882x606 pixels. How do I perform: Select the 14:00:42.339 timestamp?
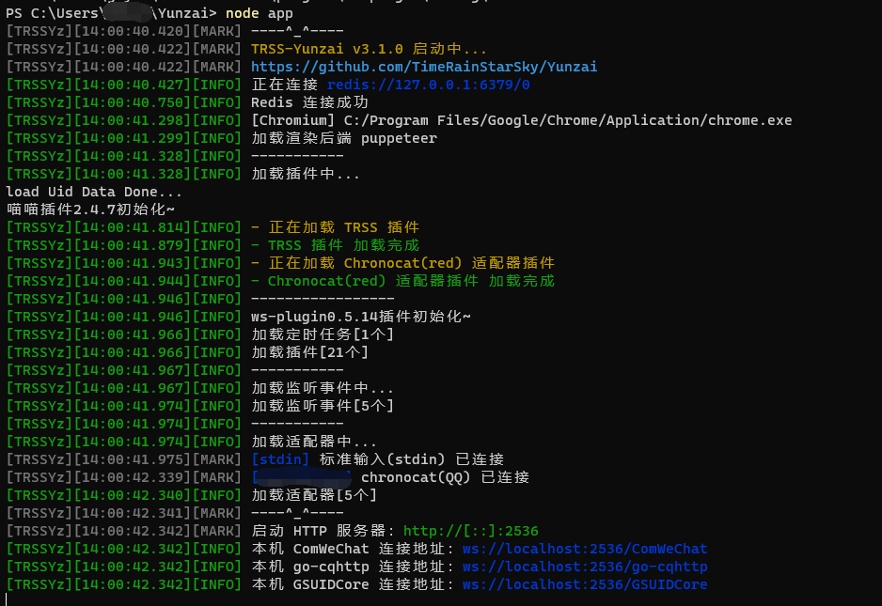tap(133, 478)
